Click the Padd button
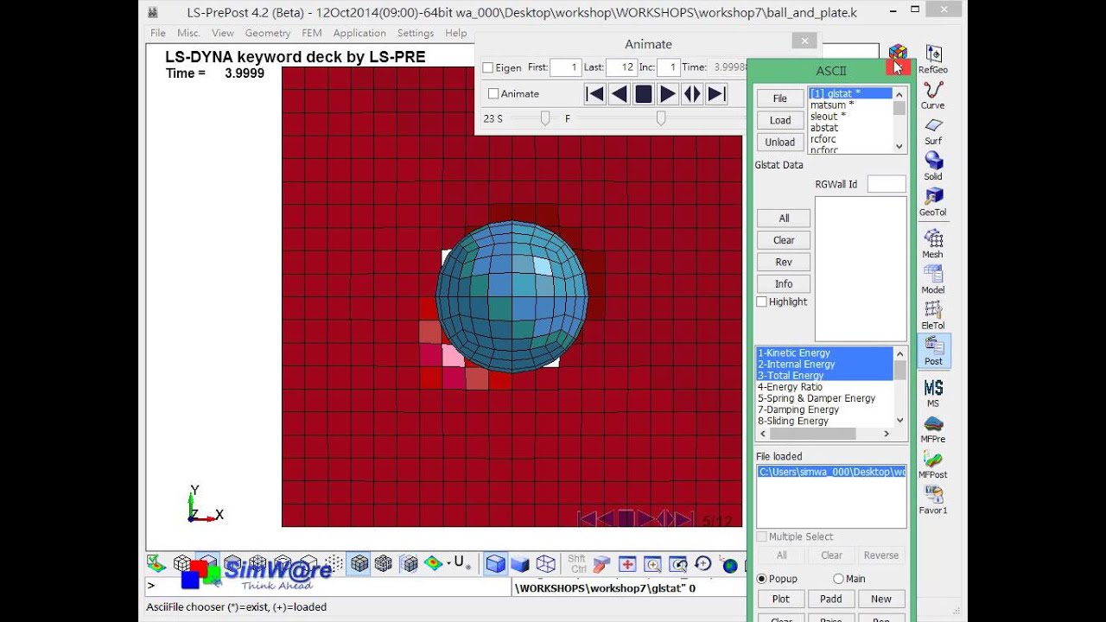 coord(831,599)
